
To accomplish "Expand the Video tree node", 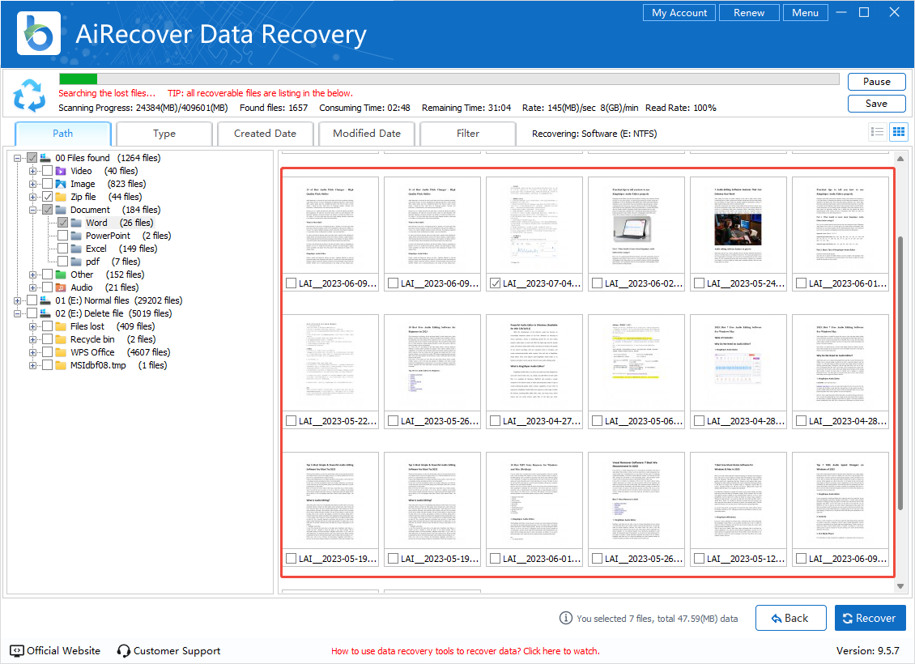I will [33, 171].
